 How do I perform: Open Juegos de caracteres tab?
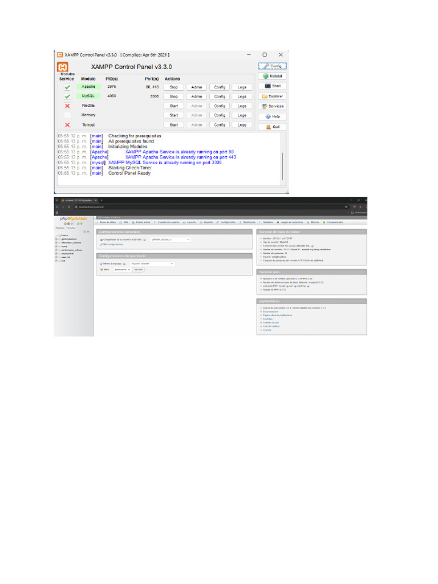point(290,222)
